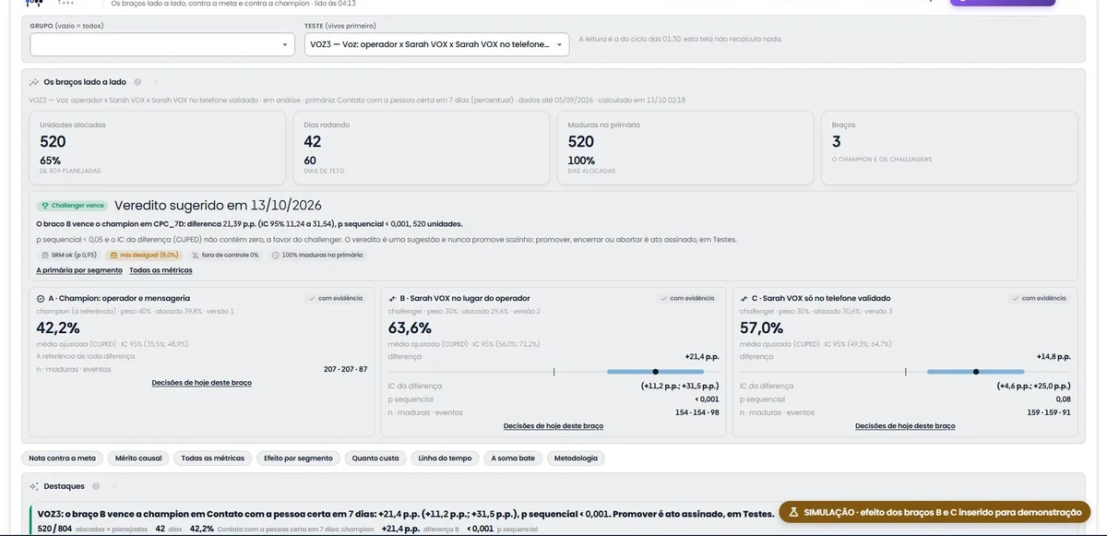
Task: Click the help icon next to 'Destaques'
Action: click(x=96, y=486)
